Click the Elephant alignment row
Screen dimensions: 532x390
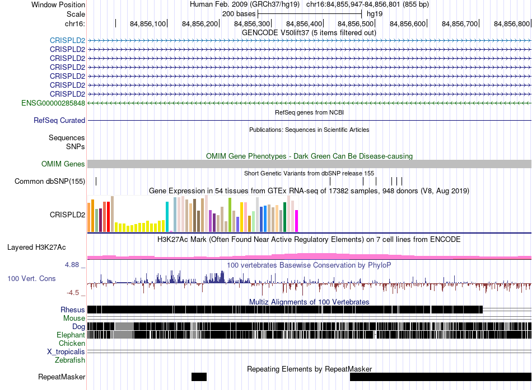pos(309,335)
